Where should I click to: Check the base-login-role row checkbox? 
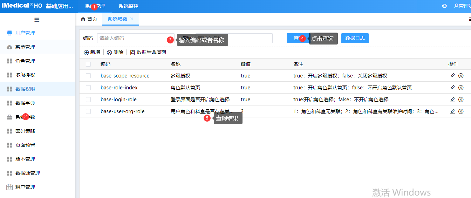[x=88, y=100]
